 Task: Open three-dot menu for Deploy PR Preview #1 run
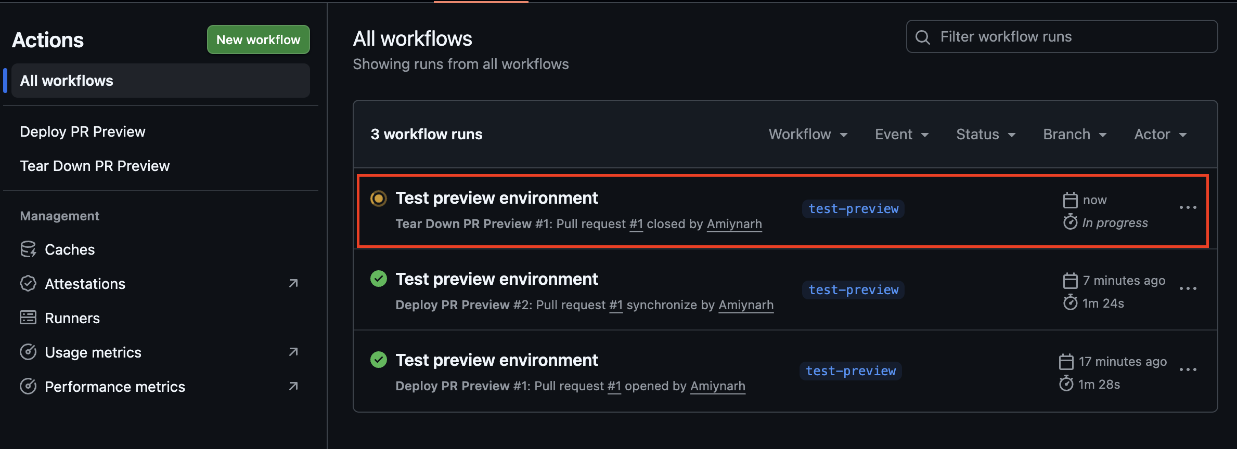1188,369
